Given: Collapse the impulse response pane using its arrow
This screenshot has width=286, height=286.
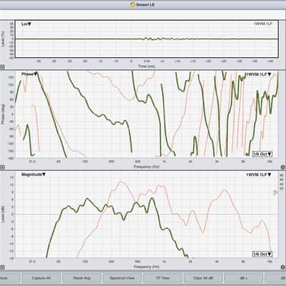Looking at the screenshot, I should 2,67.
